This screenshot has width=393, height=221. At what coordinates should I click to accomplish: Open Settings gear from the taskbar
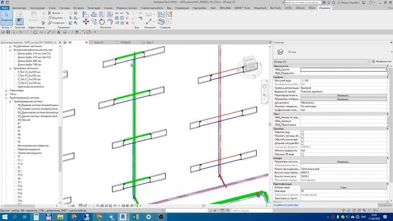[x=149, y=217]
